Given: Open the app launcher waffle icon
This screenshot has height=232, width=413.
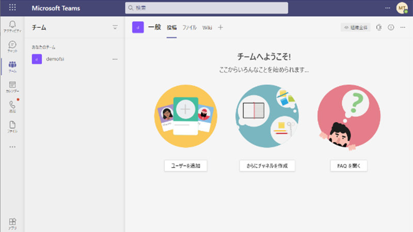Looking at the screenshot, I should pyautogui.click(x=12, y=7).
